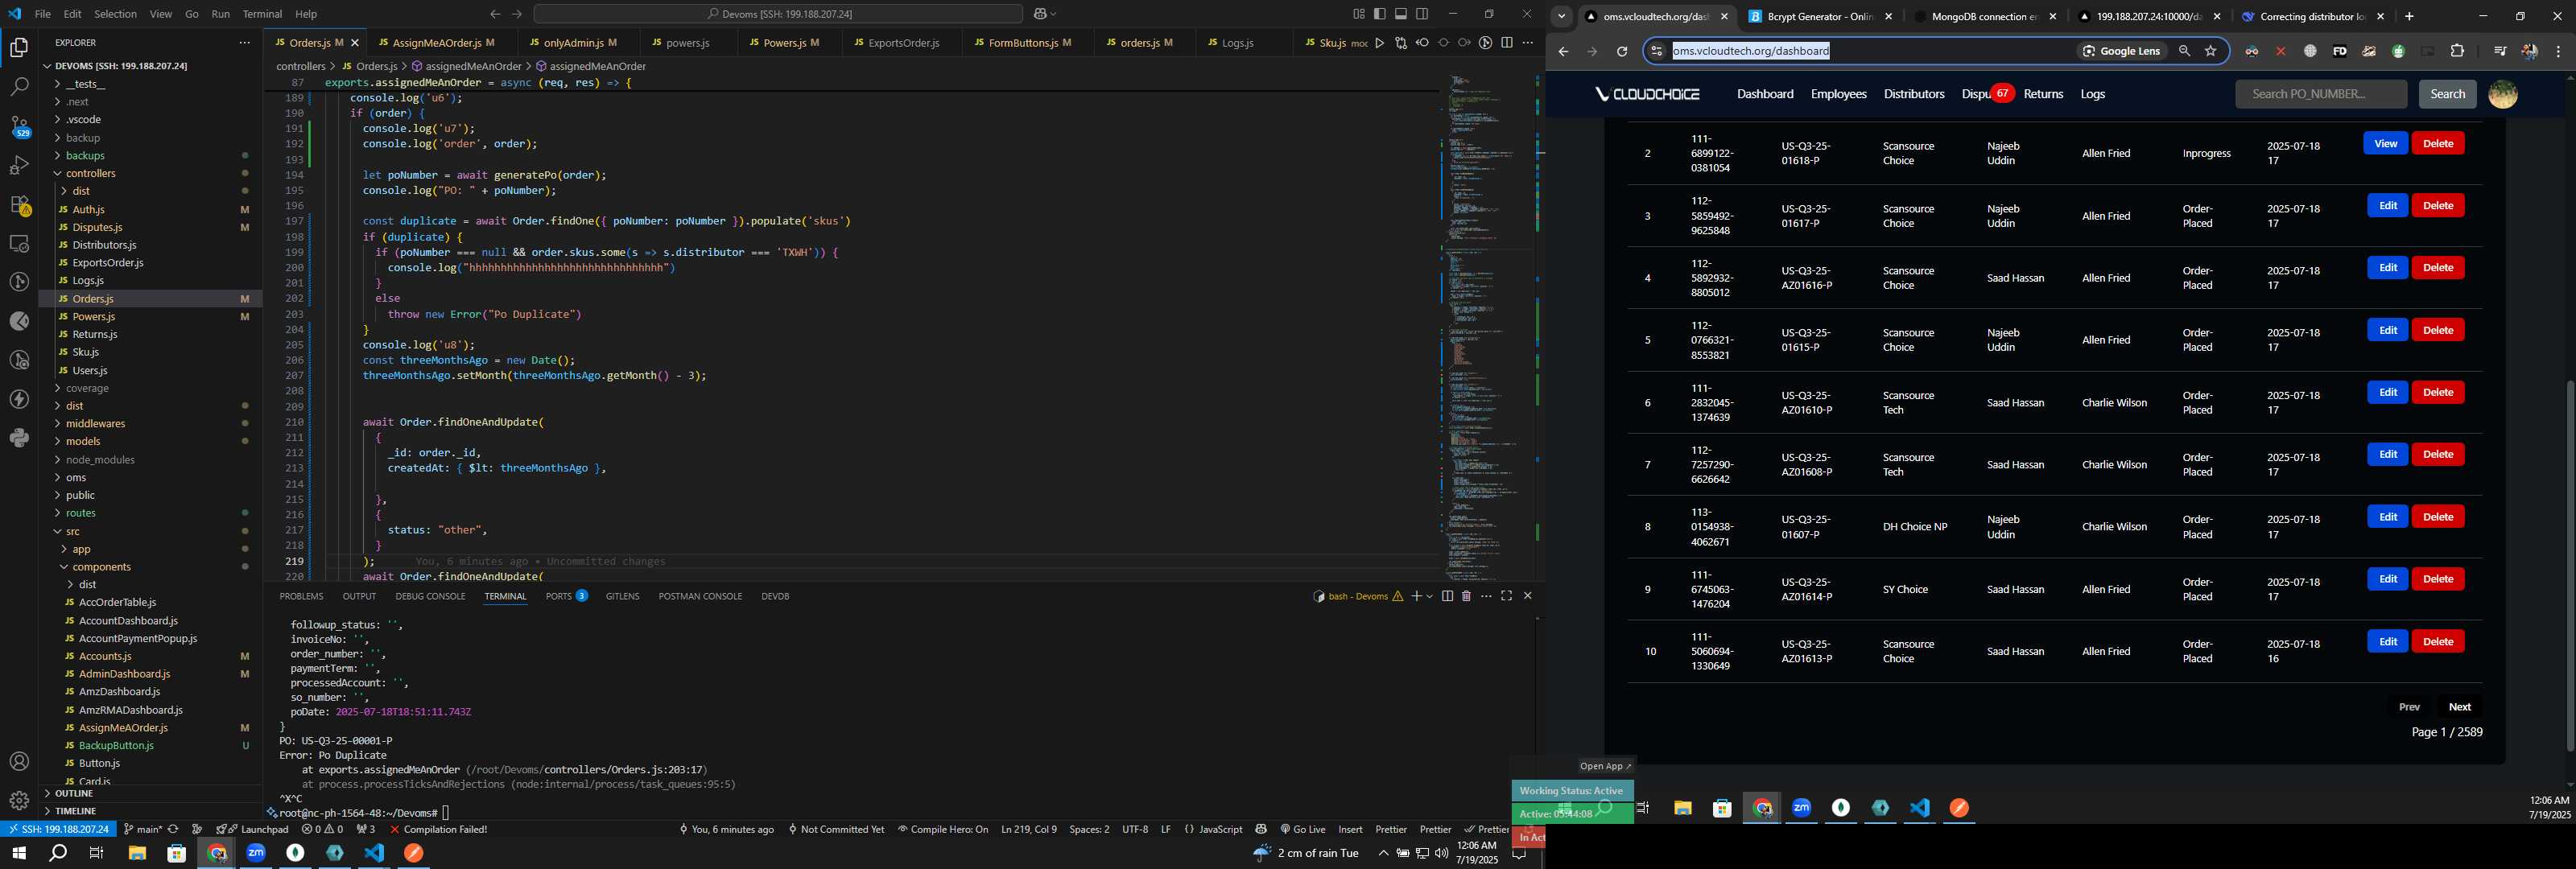Viewport: 2576px width, 869px height.
Task: Collapse the src folder
Action: (72, 531)
